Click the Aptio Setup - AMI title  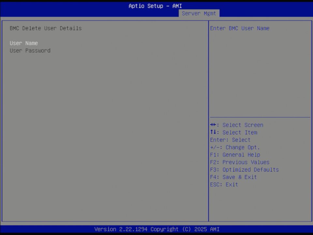(155, 6)
